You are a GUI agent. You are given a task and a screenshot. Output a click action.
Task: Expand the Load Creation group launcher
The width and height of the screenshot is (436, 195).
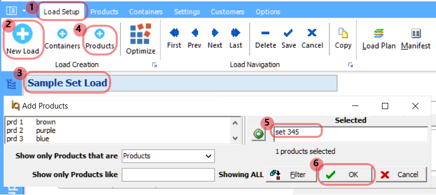[154, 65]
